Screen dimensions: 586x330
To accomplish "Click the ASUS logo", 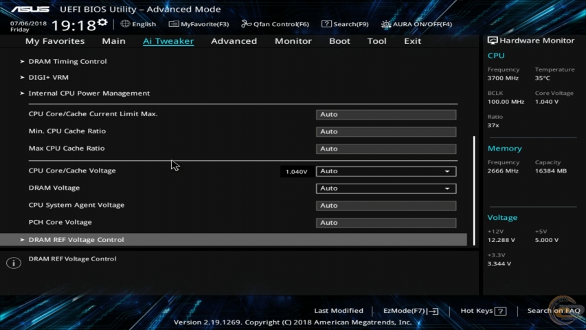I will [x=30, y=9].
